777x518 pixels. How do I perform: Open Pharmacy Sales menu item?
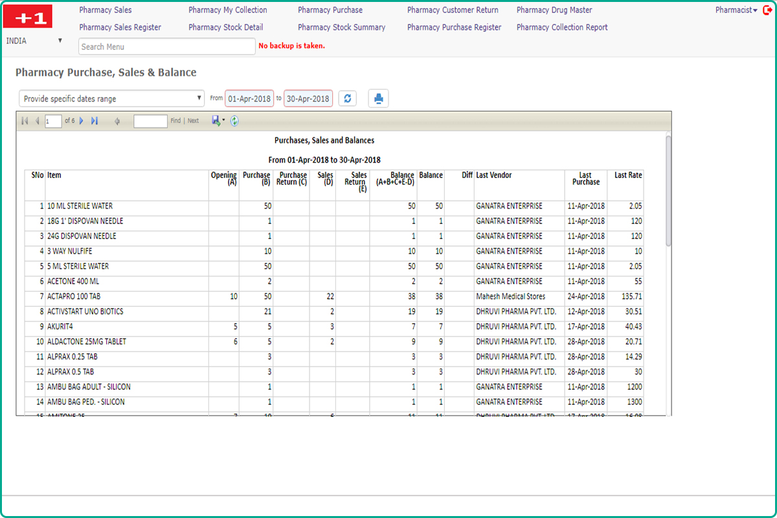tap(105, 10)
